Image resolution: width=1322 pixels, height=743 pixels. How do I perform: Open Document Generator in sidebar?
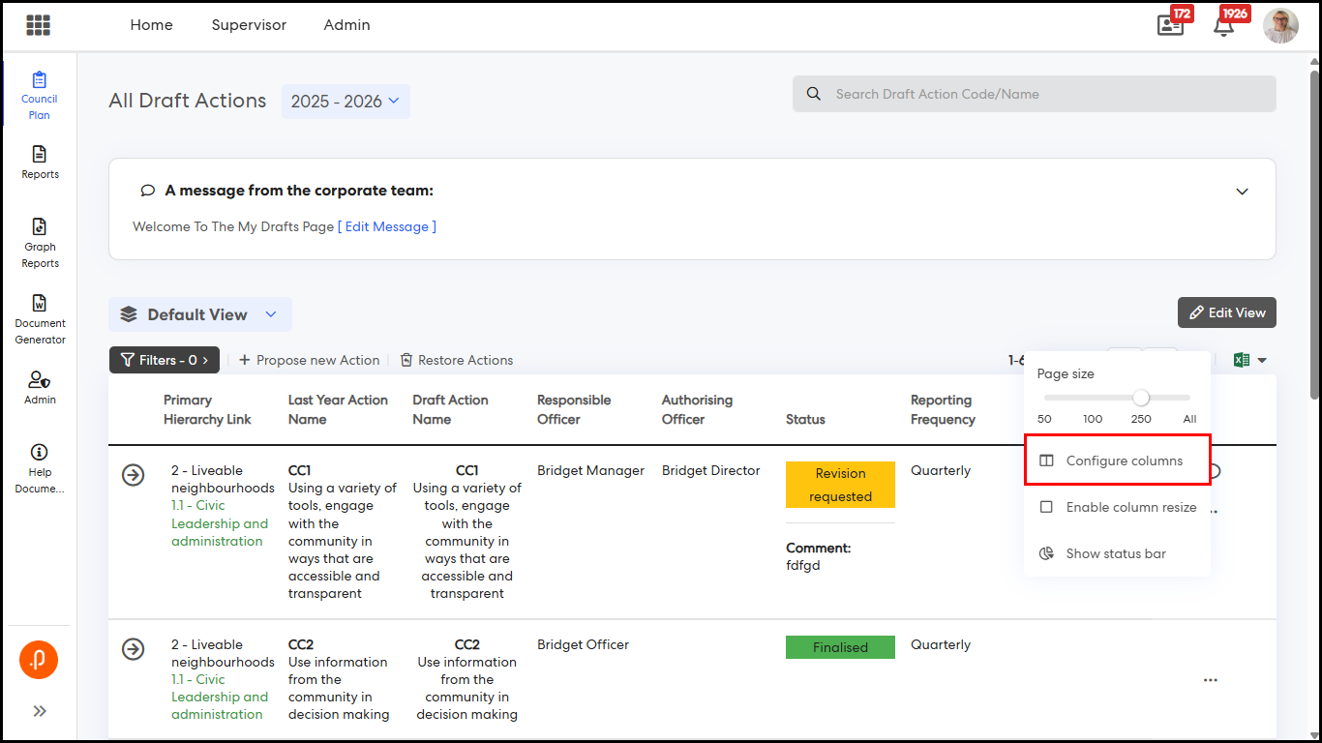pyautogui.click(x=40, y=318)
